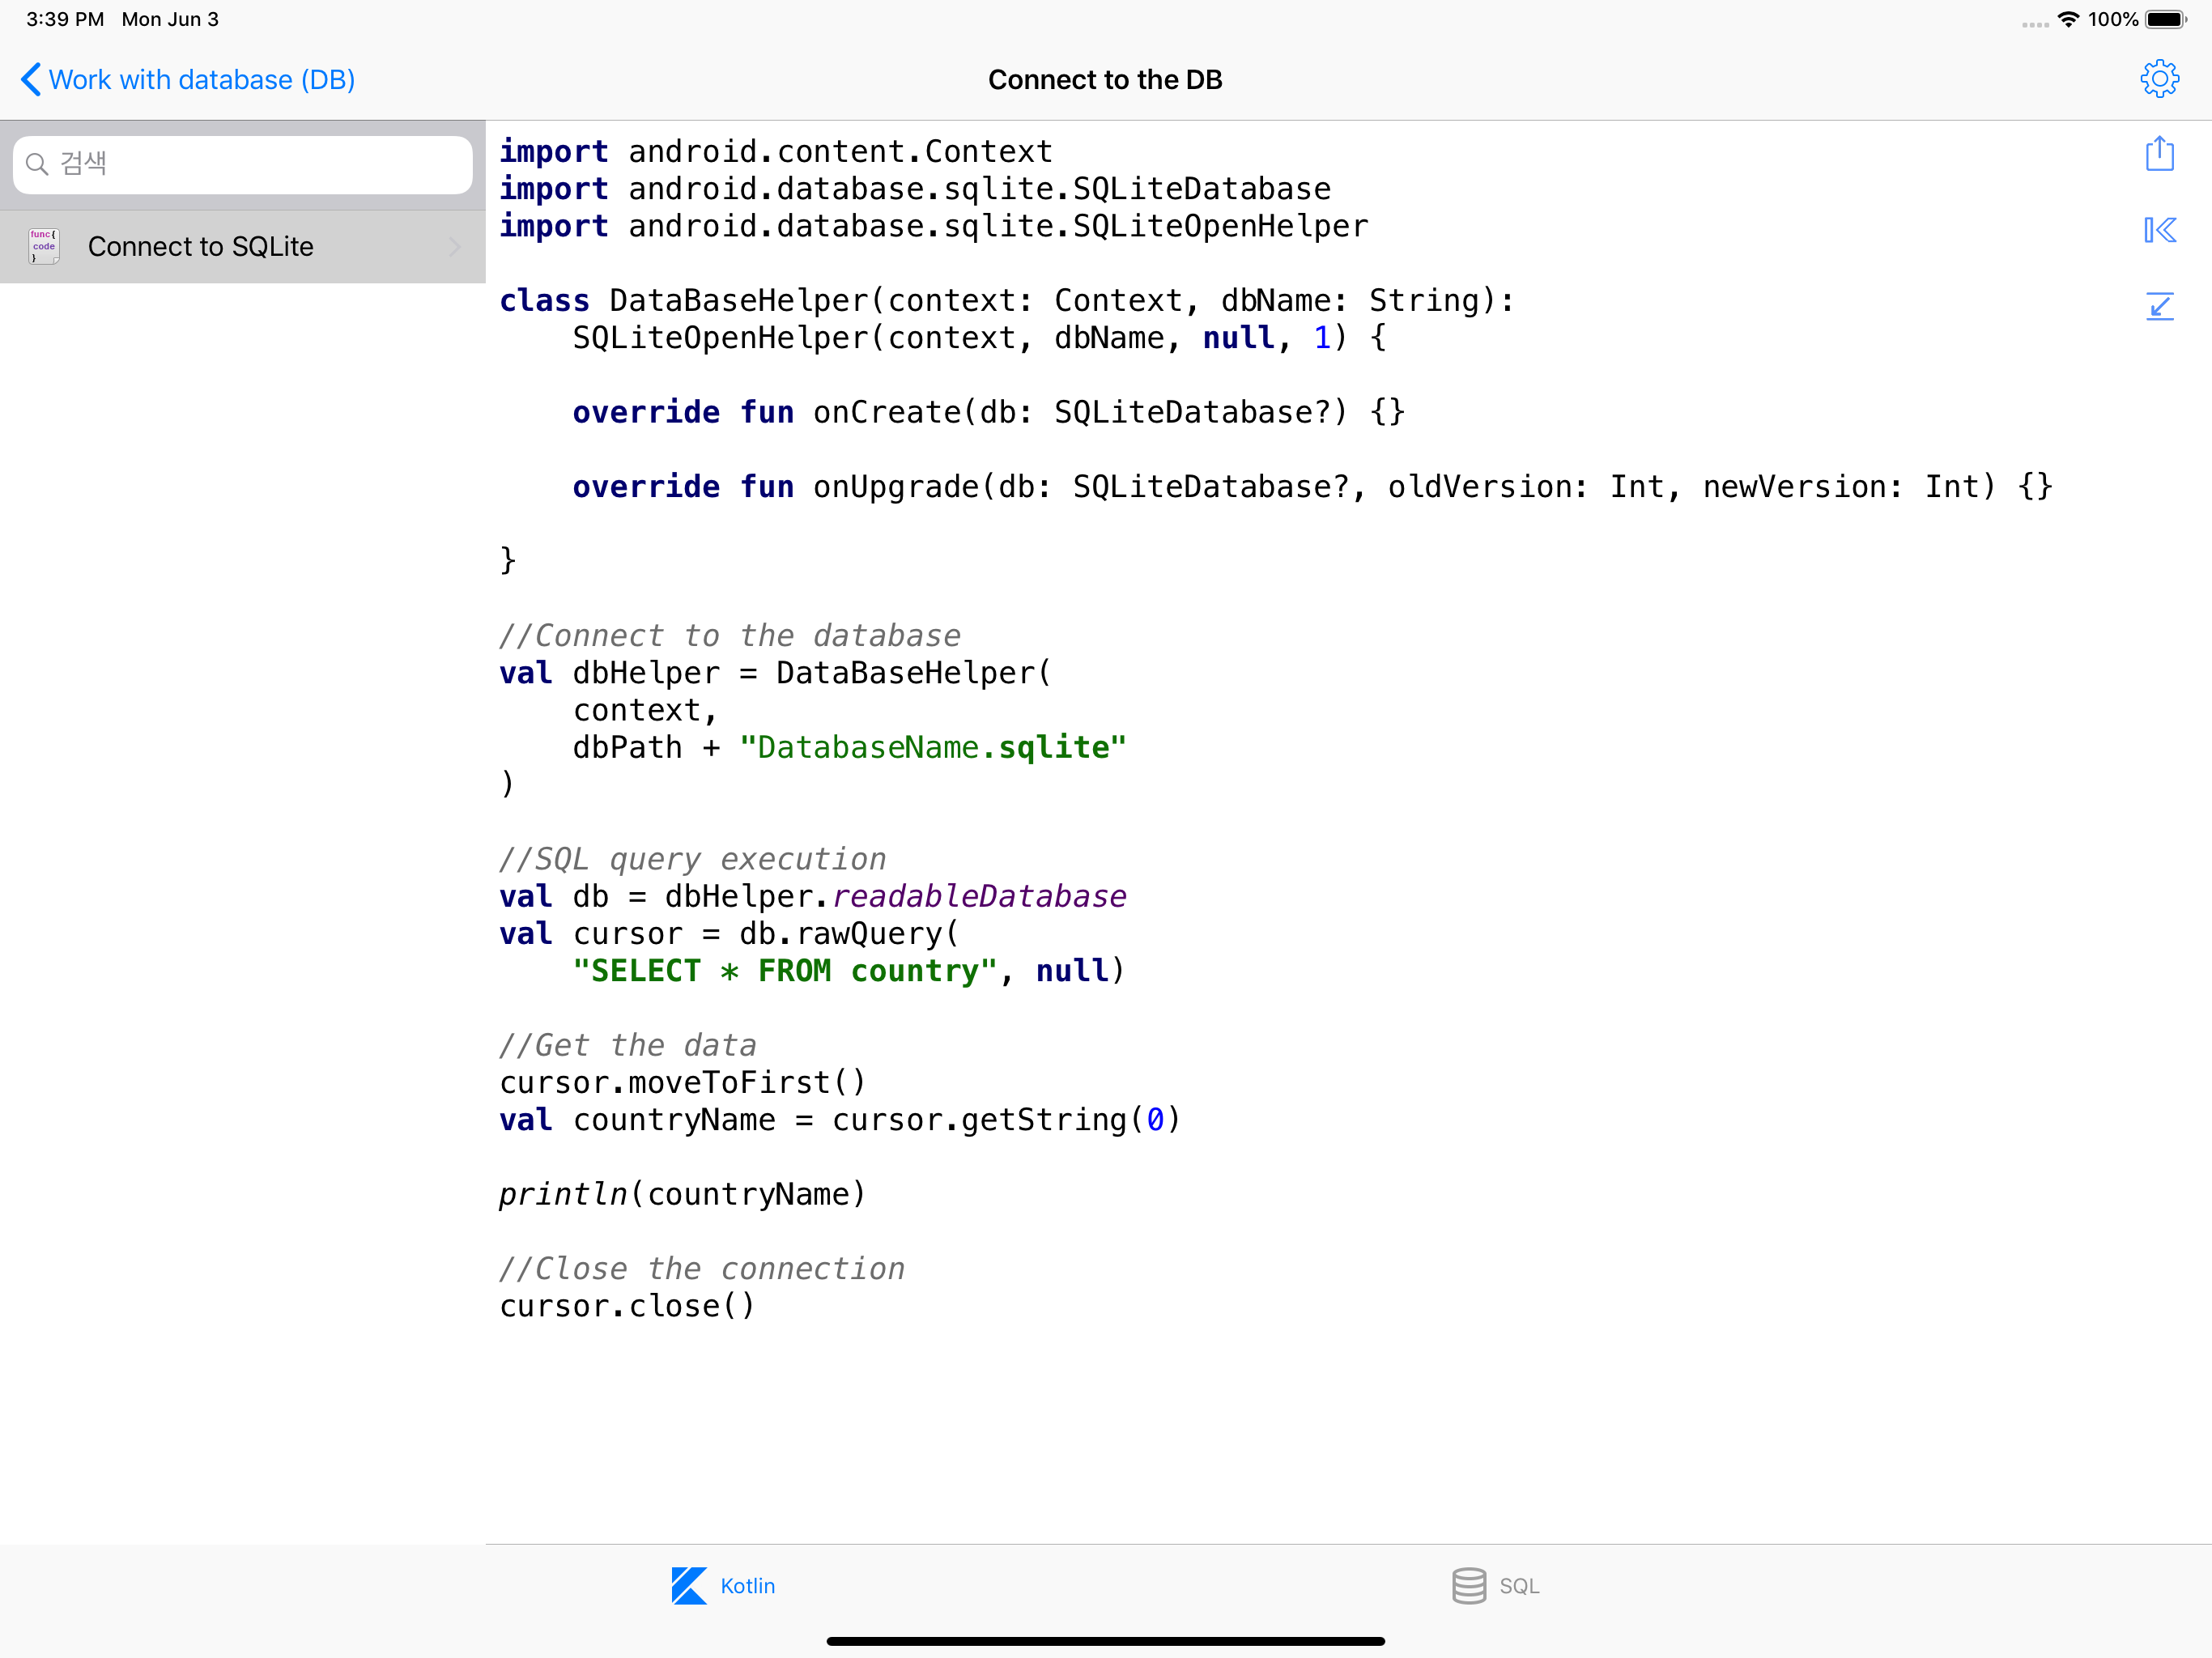This screenshot has height=1658, width=2212.
Task: Click the collapse sidebar arrow icon
Action: click(x=2159, y=230)
